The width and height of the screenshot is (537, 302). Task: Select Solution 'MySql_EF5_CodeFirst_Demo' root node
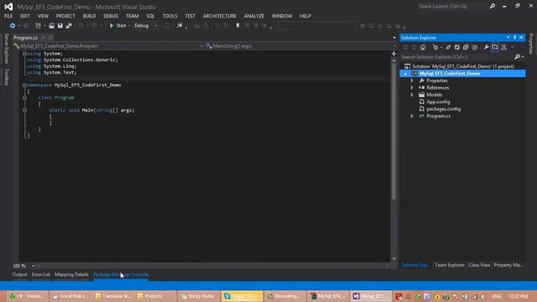click(x=462, y=66)
